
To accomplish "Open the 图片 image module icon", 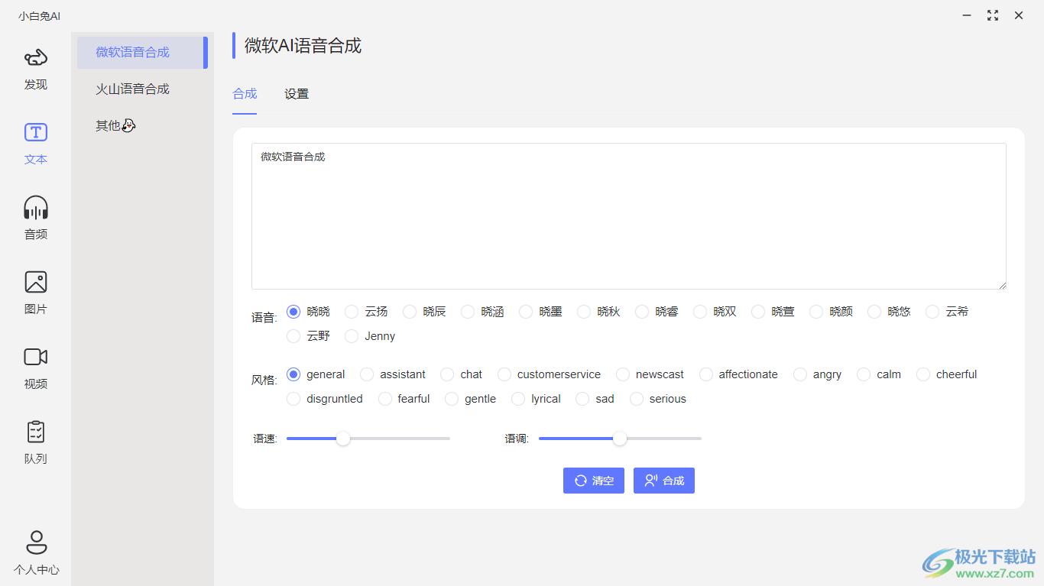I will 36,282.
